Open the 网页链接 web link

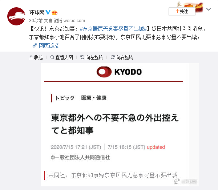(x=49, y=45)
